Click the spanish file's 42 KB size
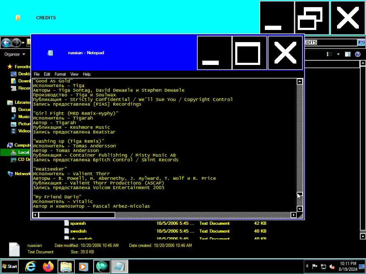Image resolution: width=366 pixels, height=274 pixels. tap(260, 223)
